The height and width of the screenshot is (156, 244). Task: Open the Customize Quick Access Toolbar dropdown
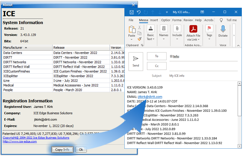(167, 12)
